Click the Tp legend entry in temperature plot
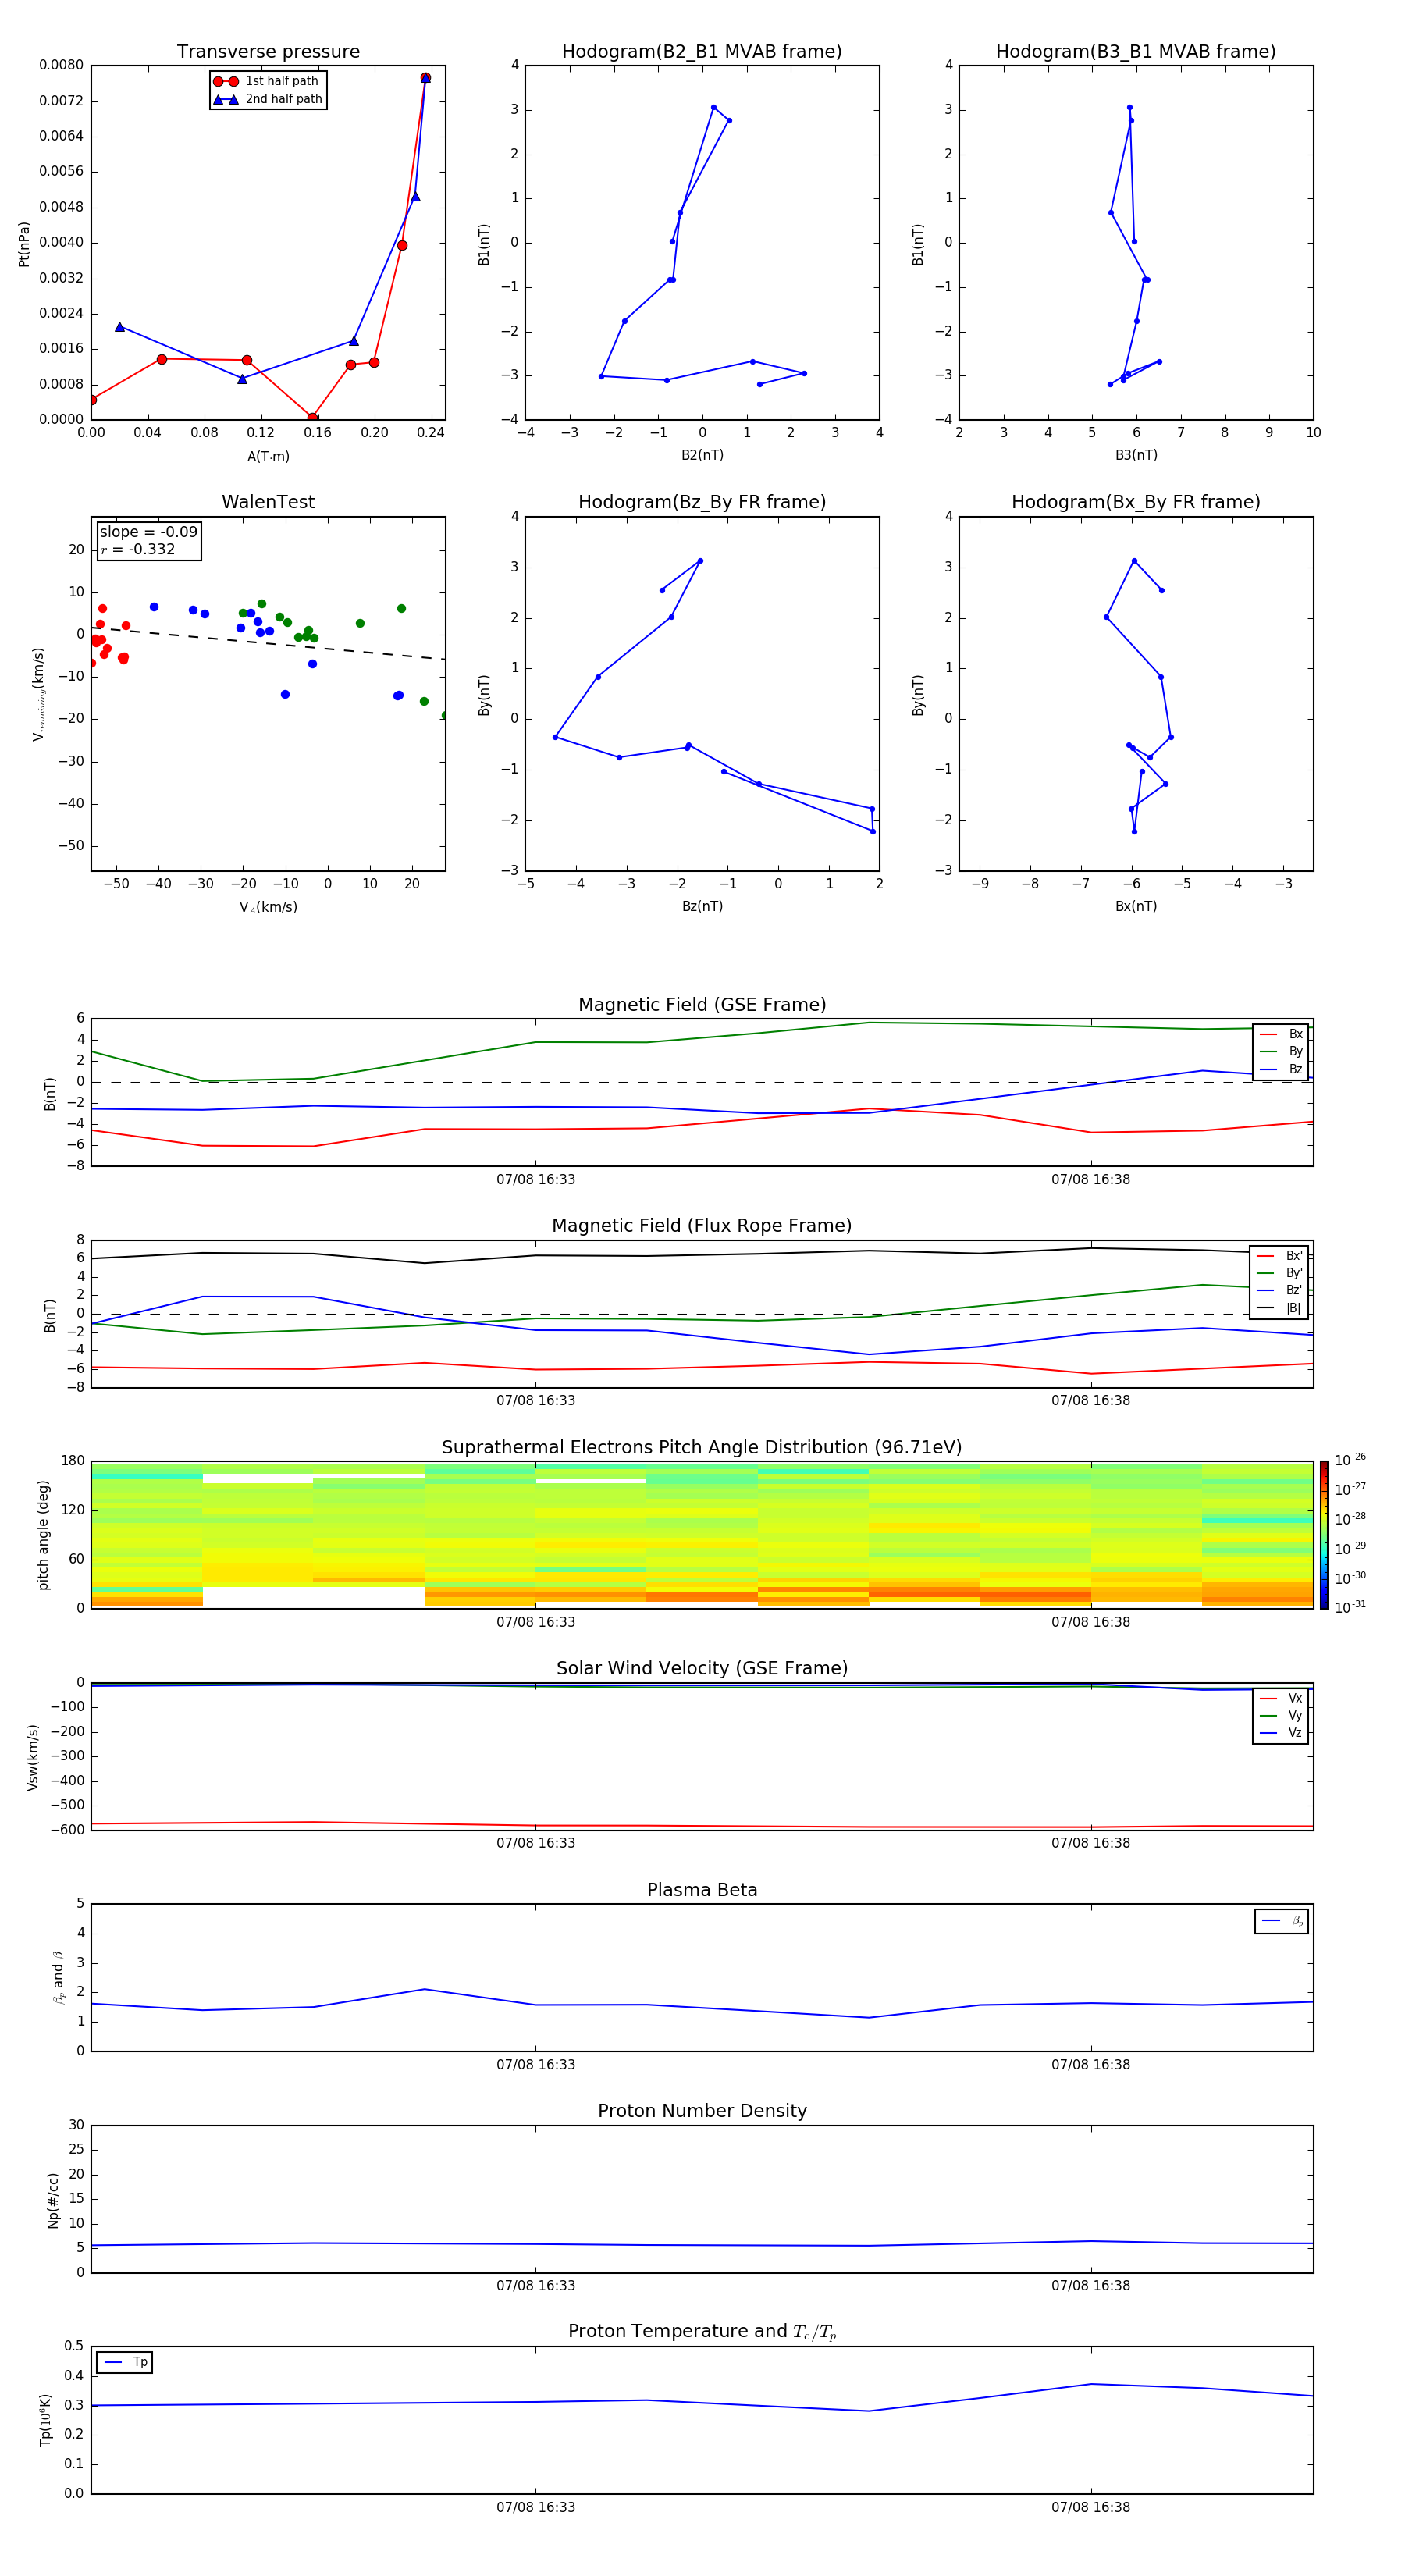 pyautogui.click(x=125, y=2362)
